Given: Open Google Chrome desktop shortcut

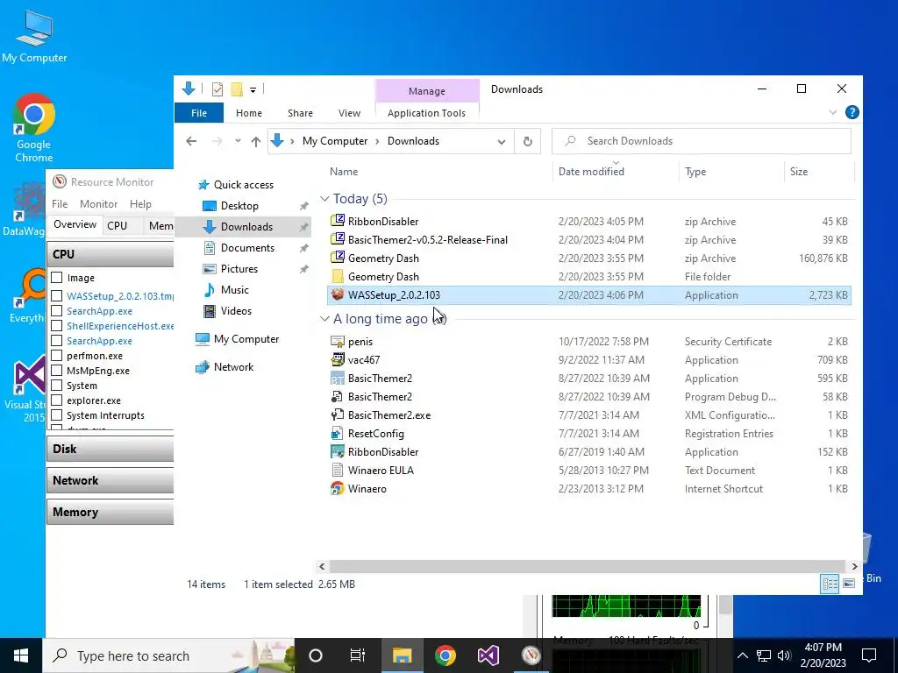Looking at the screenshot, I should pyautogui.click(x=34, y=128).
